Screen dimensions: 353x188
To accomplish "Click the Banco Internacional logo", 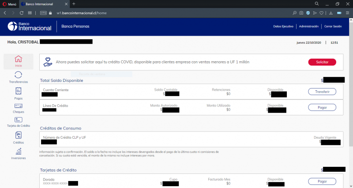I will pos(29,26).
